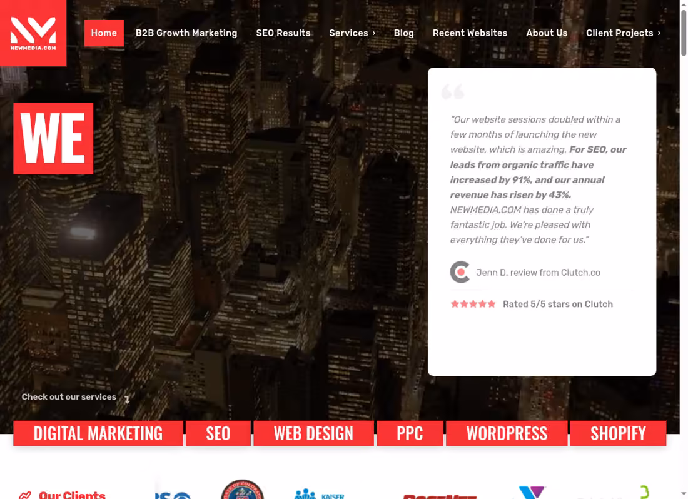
Task: Click Rated 5/5 stars on Clutch
Action: (x=558, y=304)
